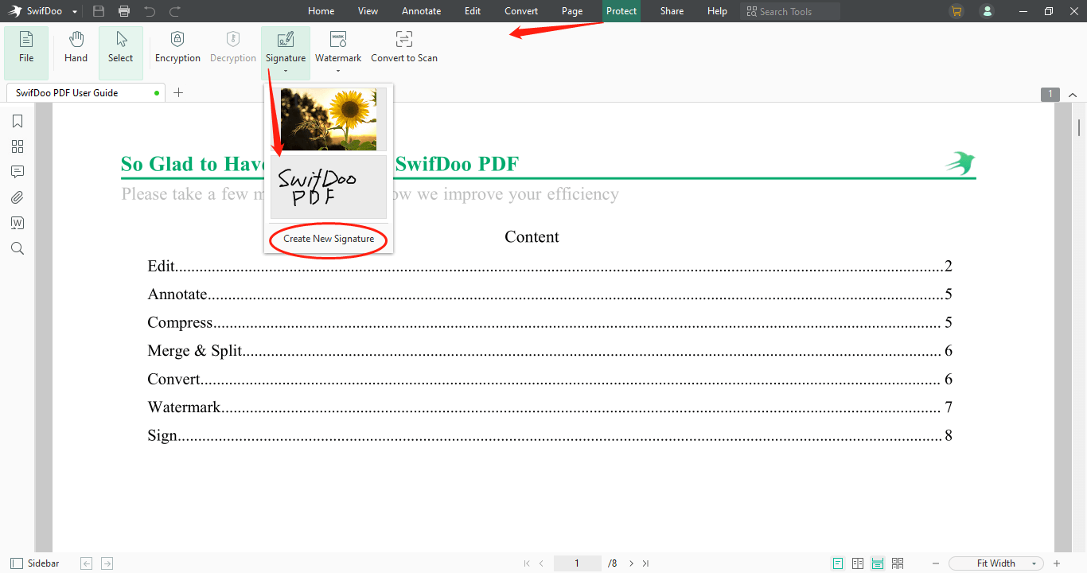Click Convert to Scan
The width and height of the screenshot is (1087, 573).
(404, 48)
